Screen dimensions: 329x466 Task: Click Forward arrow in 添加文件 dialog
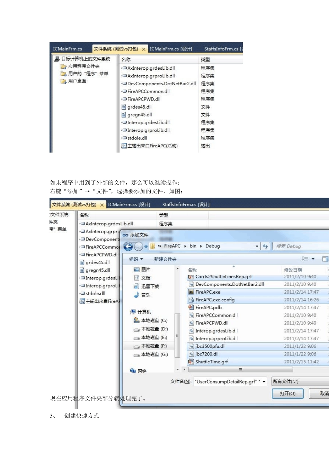[x=139, y=246]
